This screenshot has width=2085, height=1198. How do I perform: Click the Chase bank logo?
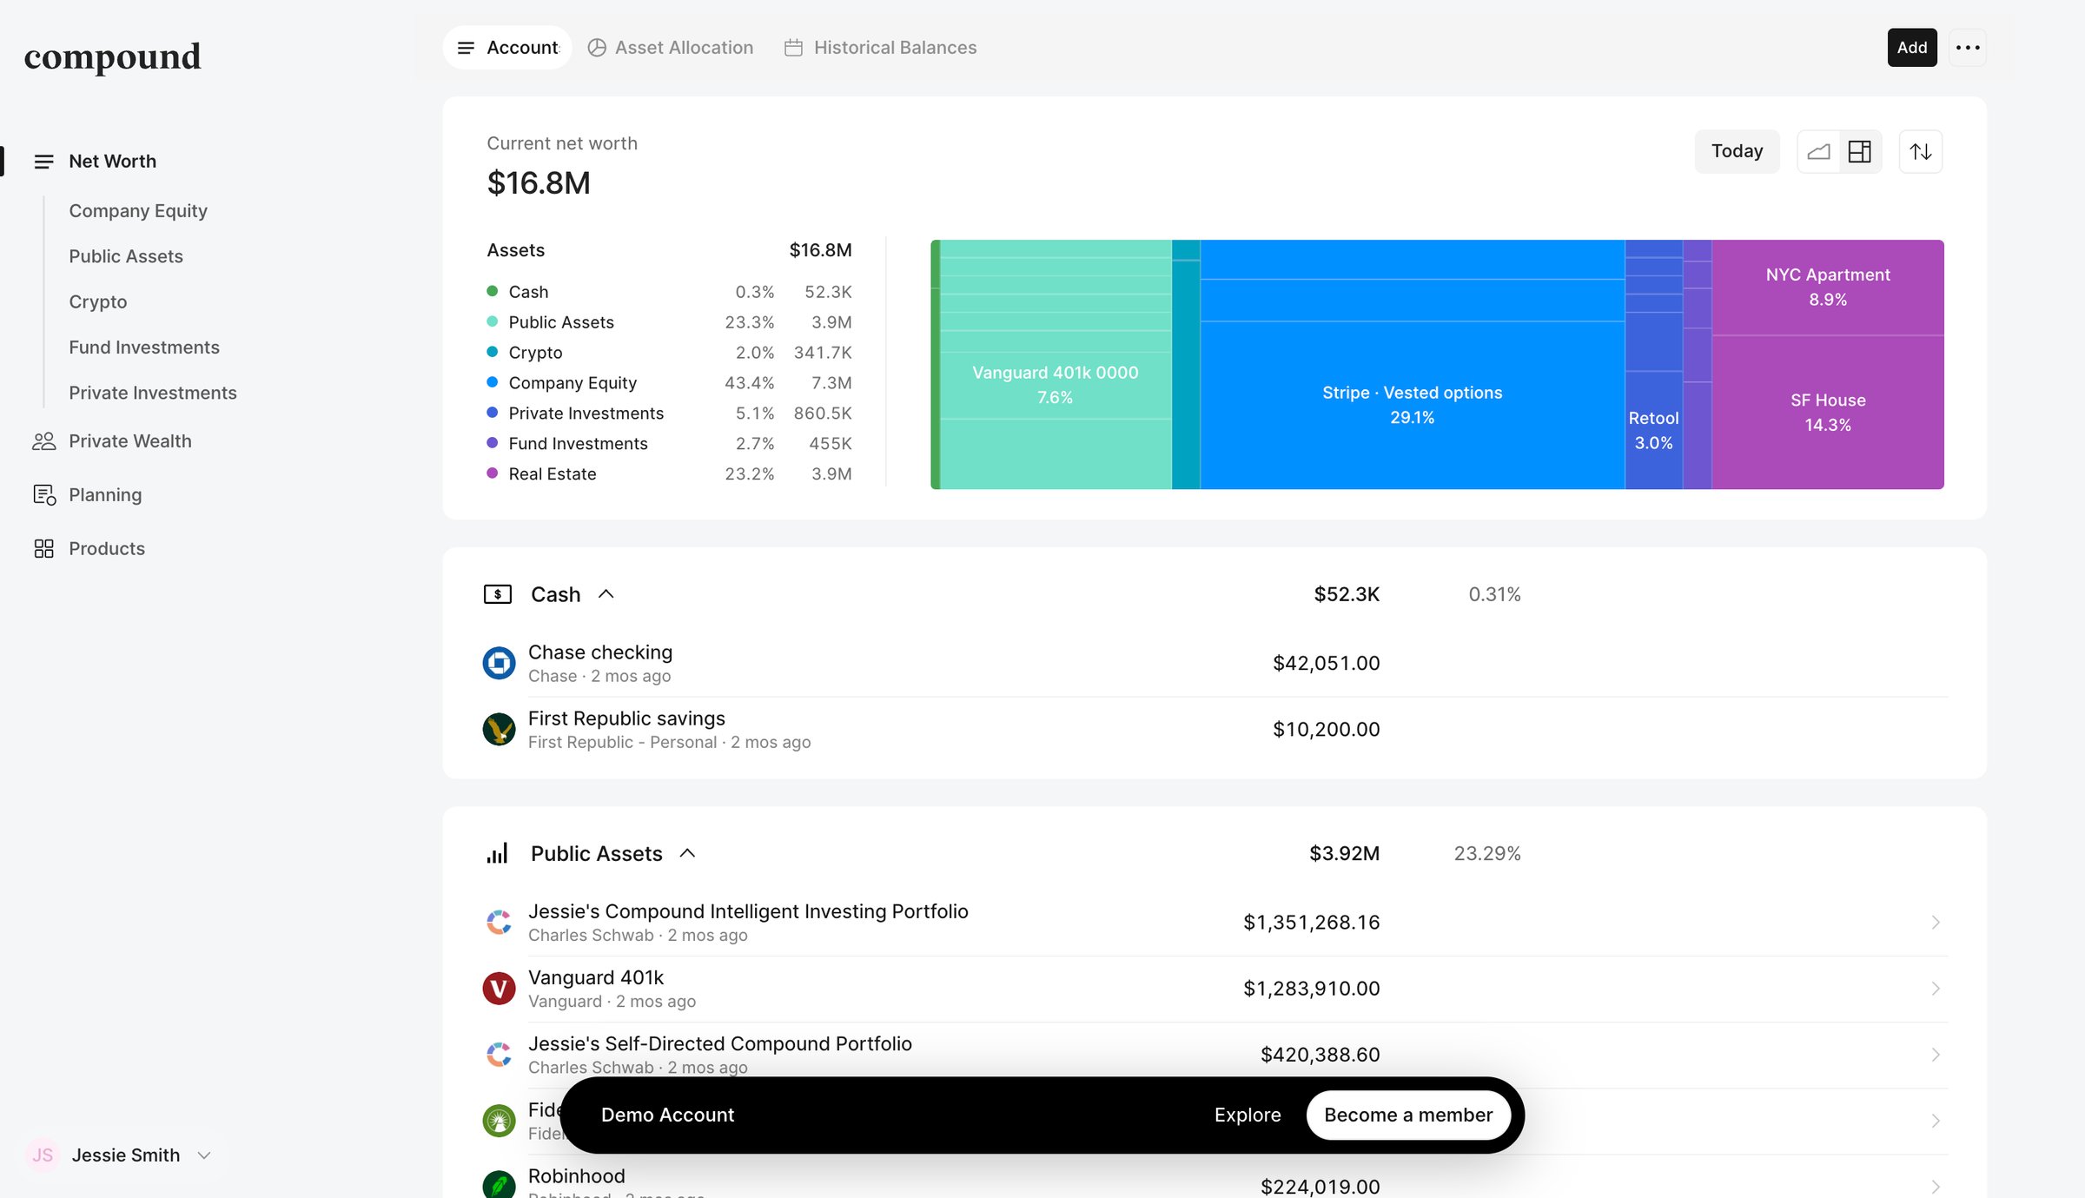500,664
